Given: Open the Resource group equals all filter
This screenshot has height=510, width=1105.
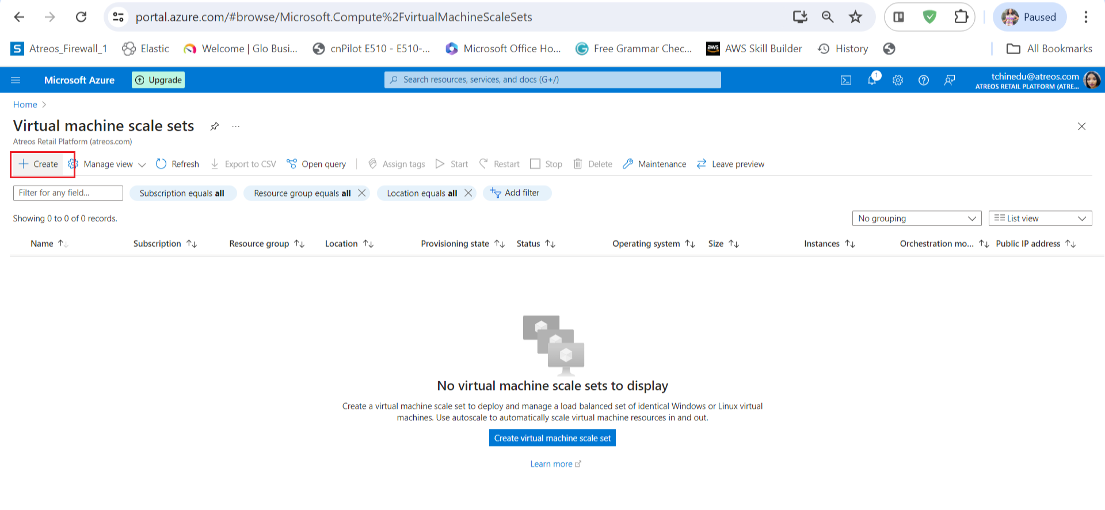Looking at the screenshot, I should point(302,193).
